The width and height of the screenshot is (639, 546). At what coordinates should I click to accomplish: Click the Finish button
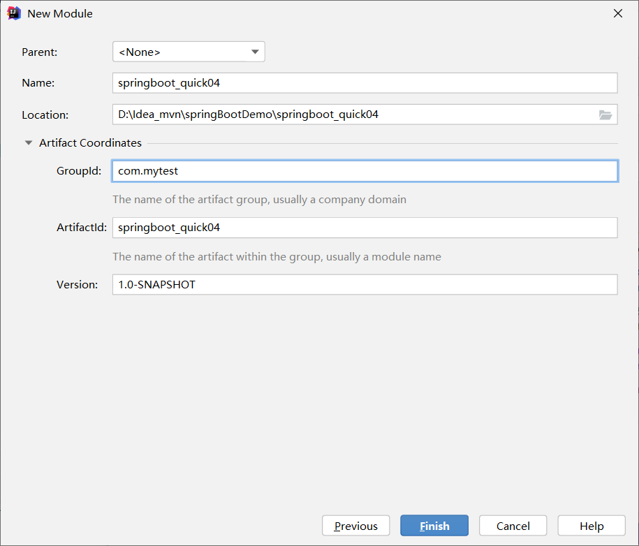(434, 525)
